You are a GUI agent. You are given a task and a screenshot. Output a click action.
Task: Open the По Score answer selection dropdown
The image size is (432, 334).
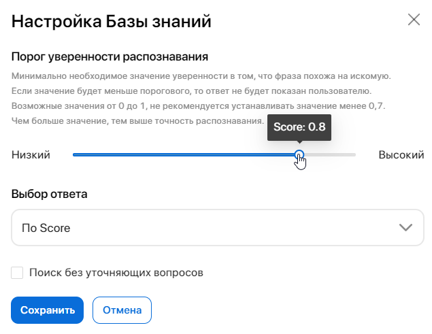point(204,228)
